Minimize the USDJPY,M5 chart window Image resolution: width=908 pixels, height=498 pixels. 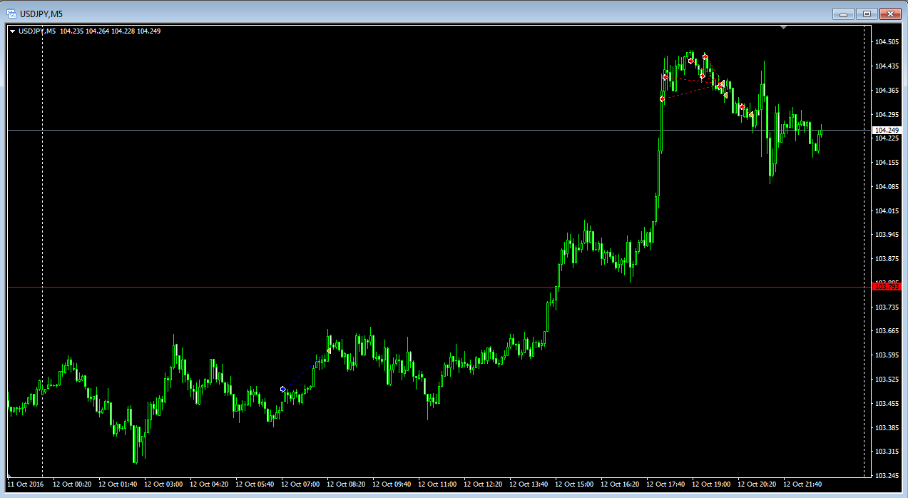[x=843, y=14]
